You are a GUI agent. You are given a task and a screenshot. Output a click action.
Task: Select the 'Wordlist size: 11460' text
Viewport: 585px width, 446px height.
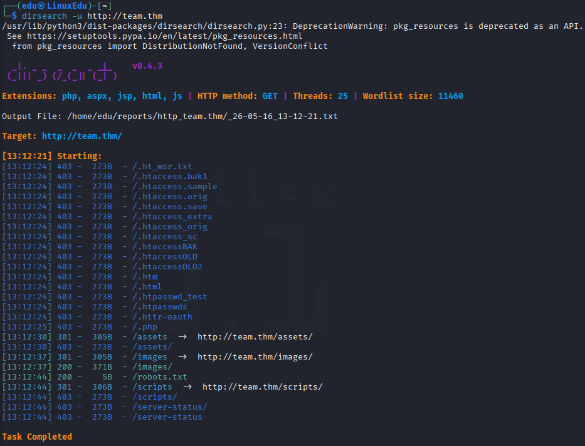[x=413, y=96]
